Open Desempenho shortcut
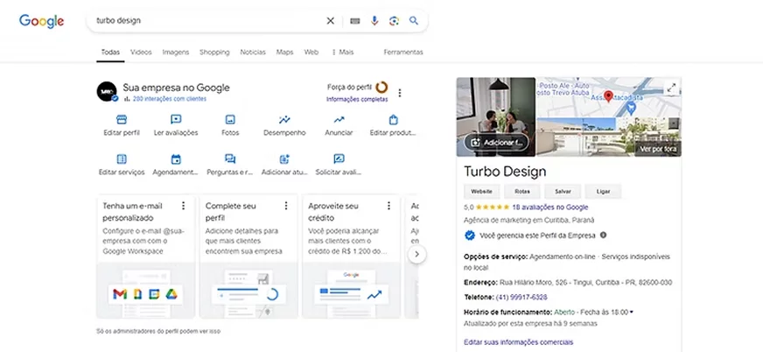The height and width of the screenshot is (352, 763). click(x=284, y=125)
